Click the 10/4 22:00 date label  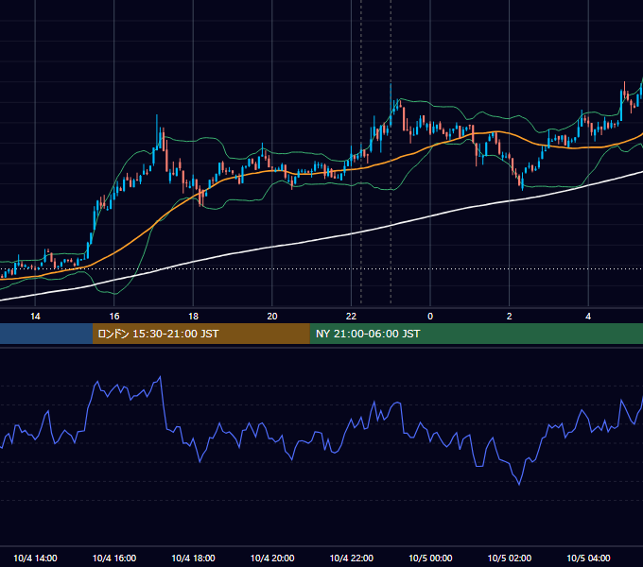click(352, 558)
